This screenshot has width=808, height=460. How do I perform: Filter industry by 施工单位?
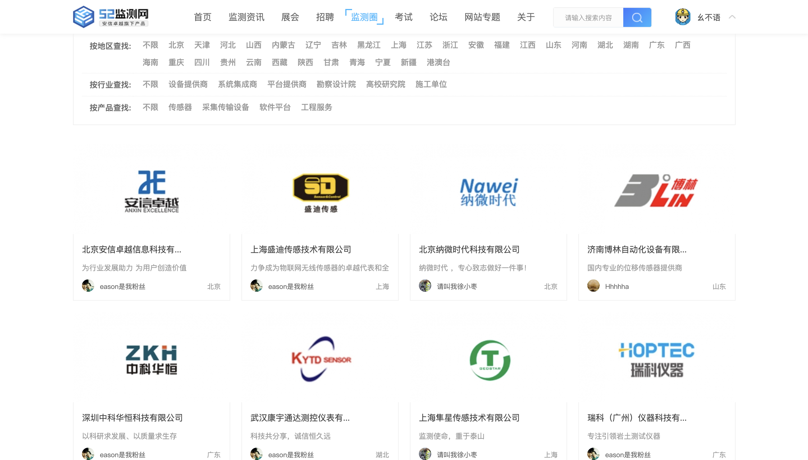(431, 84)
